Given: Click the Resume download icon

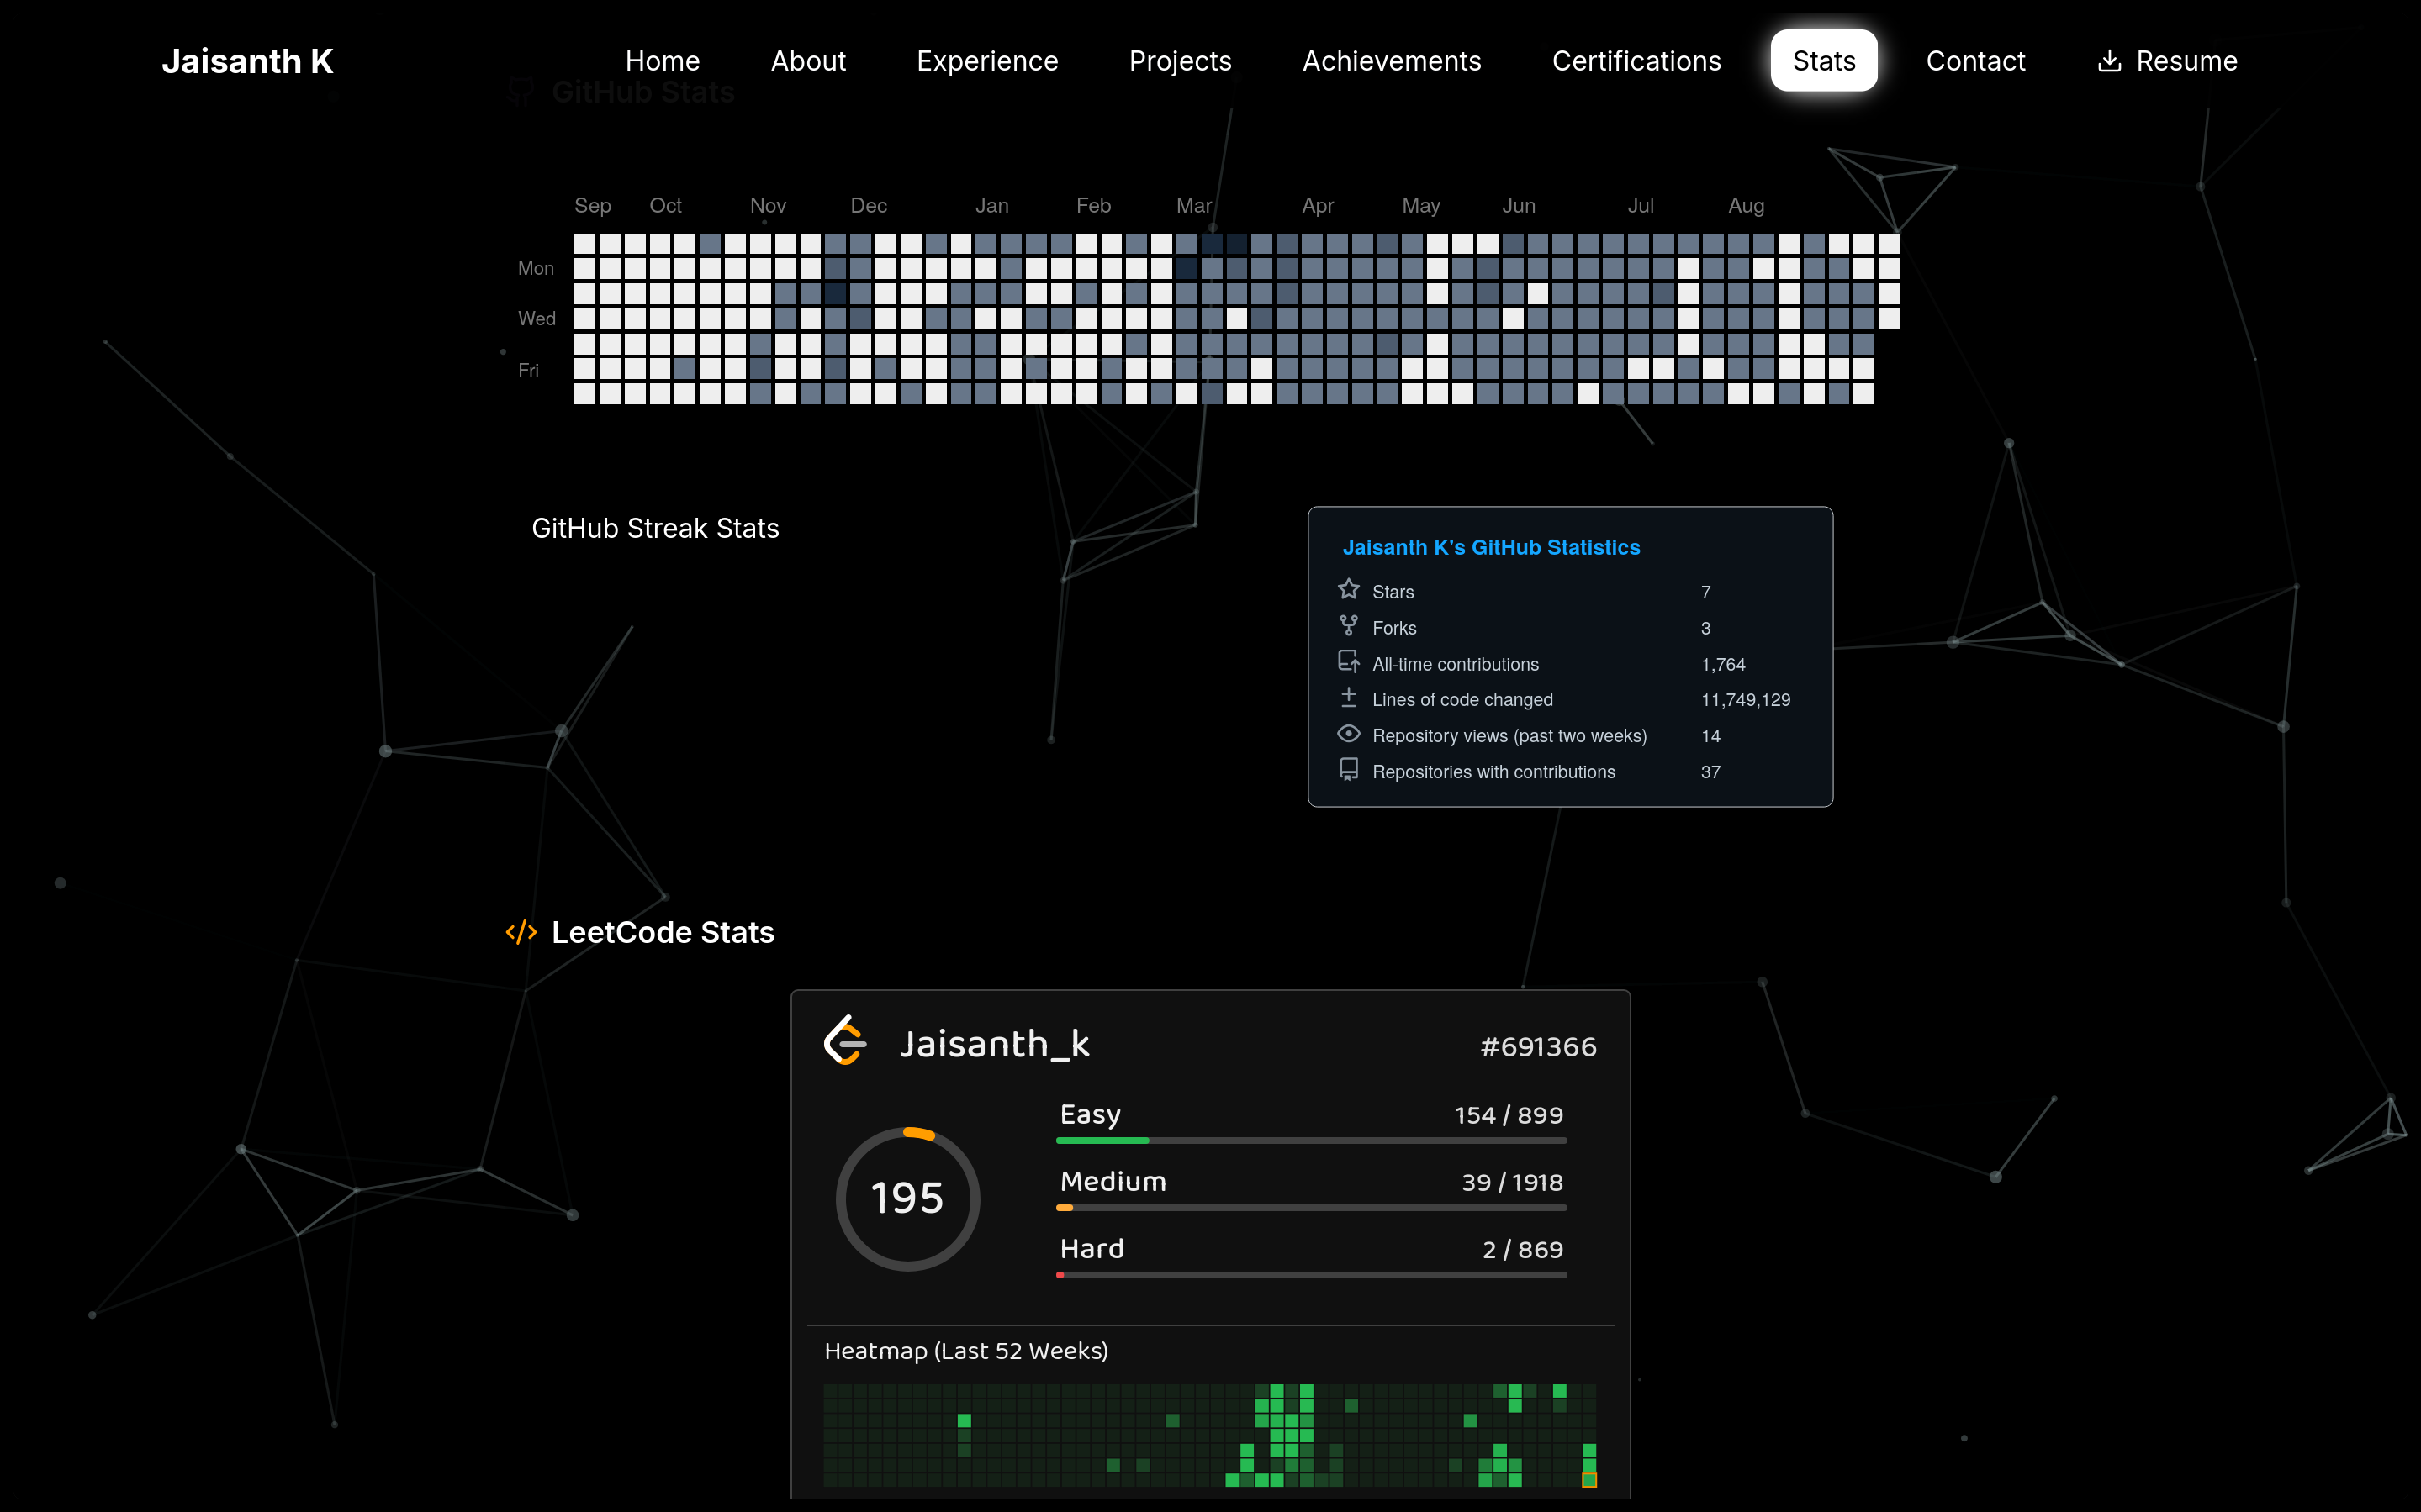Looking at the screenshot, I should pos(2109,61).
